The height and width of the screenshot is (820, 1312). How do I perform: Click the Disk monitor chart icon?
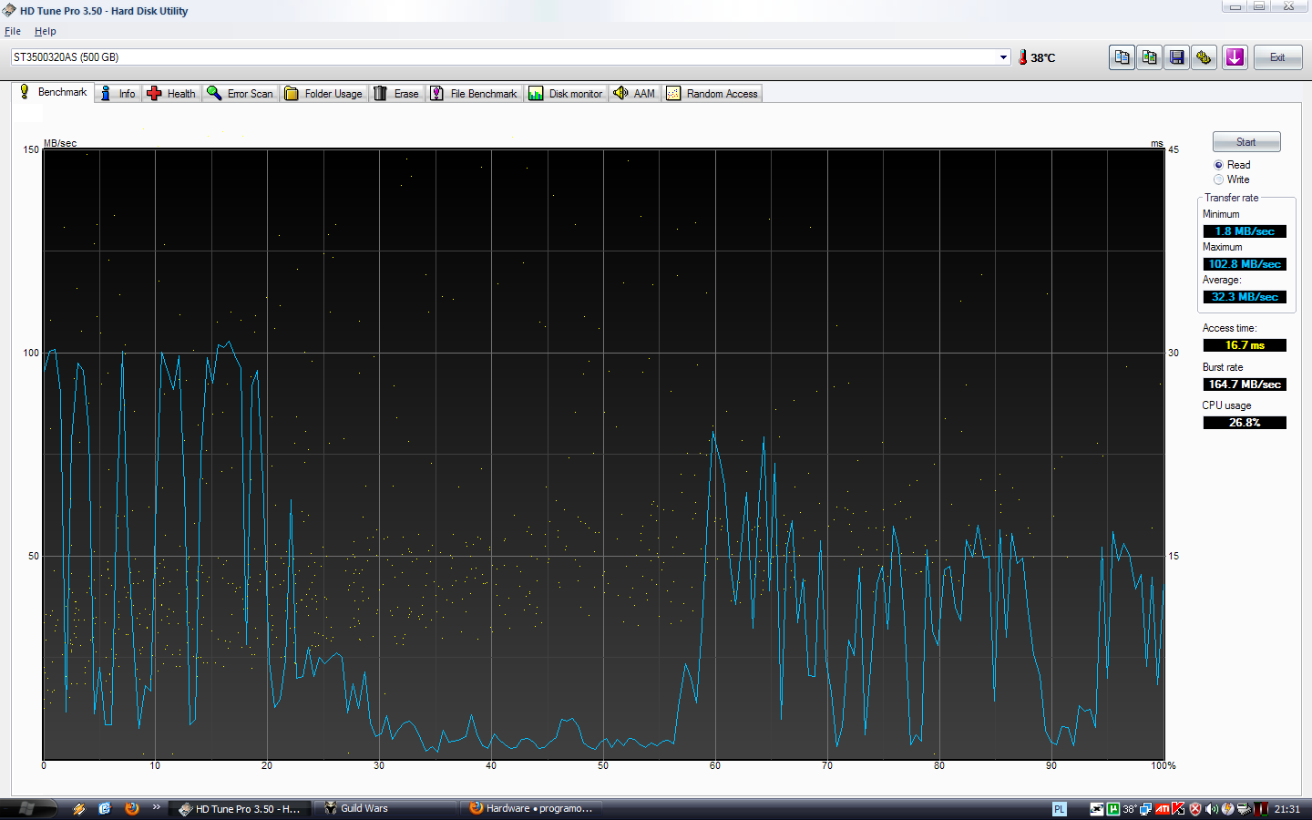[x=536, y=93]
